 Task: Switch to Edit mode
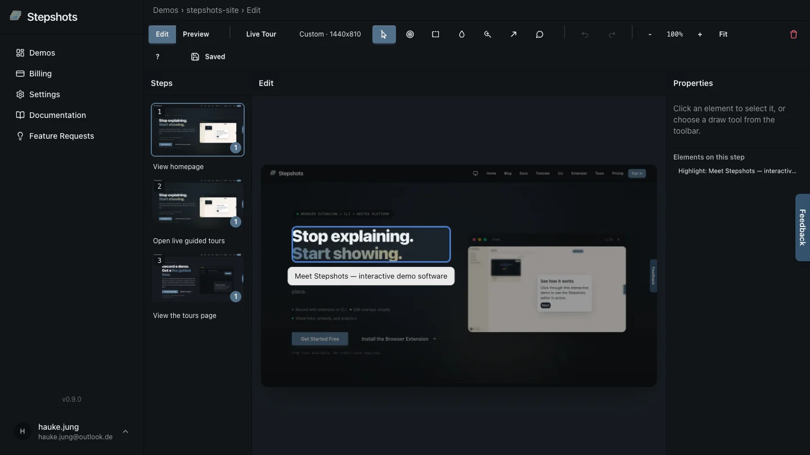pyautogui.click(x=162, y=34)
